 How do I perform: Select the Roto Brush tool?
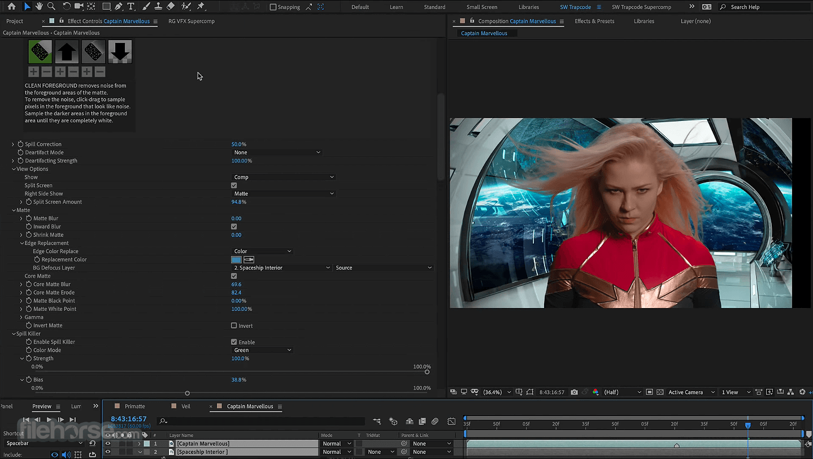point(186,7)
